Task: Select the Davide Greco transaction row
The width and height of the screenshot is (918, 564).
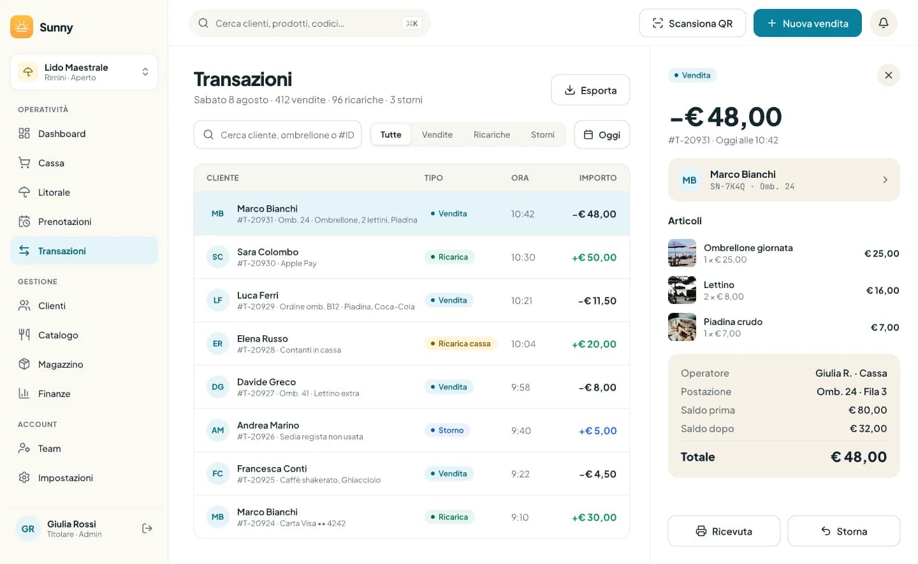Action: click(x=411, y=387)
